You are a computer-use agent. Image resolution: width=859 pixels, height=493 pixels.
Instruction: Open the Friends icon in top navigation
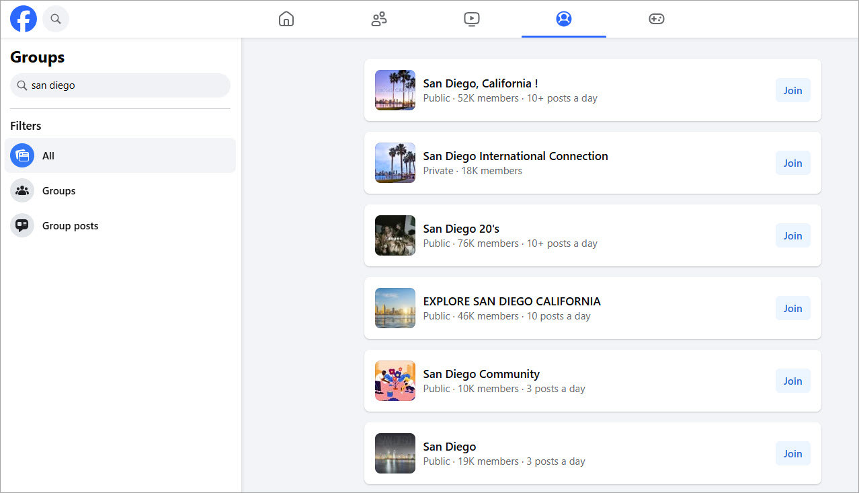[x=379, y=19]
